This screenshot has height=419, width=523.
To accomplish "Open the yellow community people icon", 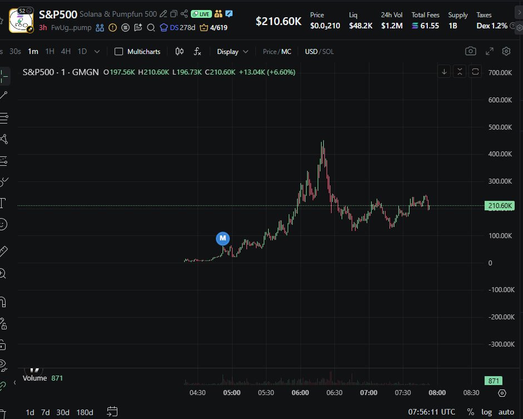I will click(x=219, y=14).
